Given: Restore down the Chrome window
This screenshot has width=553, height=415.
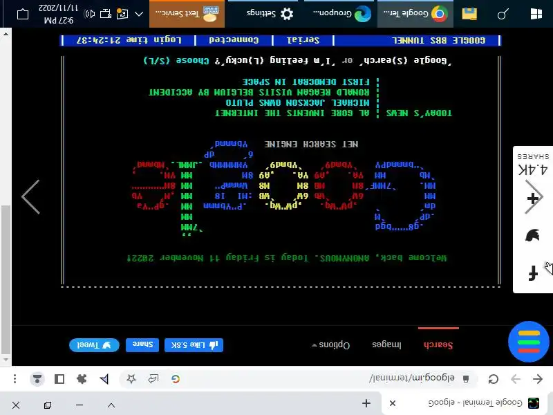Looking at the screenshot, I should 48,405.
